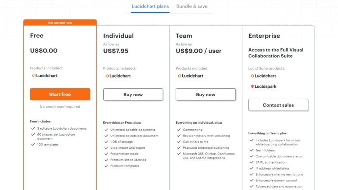
Task: Click the Lucidchart logo in Enterprise plan
Action: (x=263, y=76)
